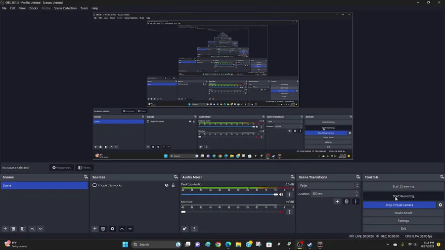Open advanced audio properties gears icon
The image size is (445, 250).
[185, 229]
